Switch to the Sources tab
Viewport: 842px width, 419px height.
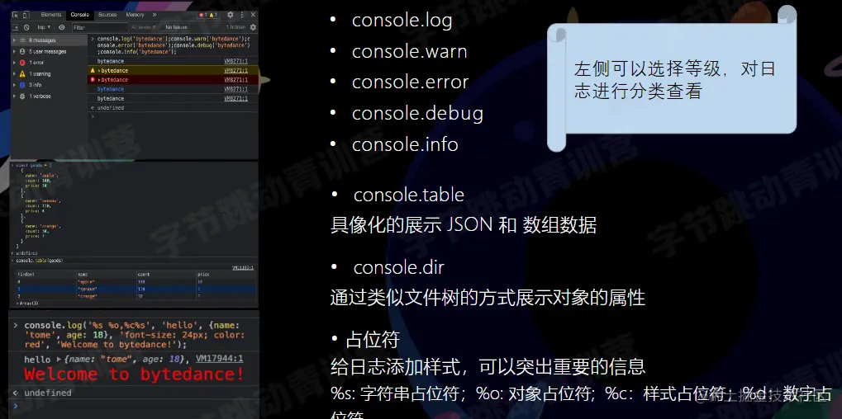click(x=107, y=15)
